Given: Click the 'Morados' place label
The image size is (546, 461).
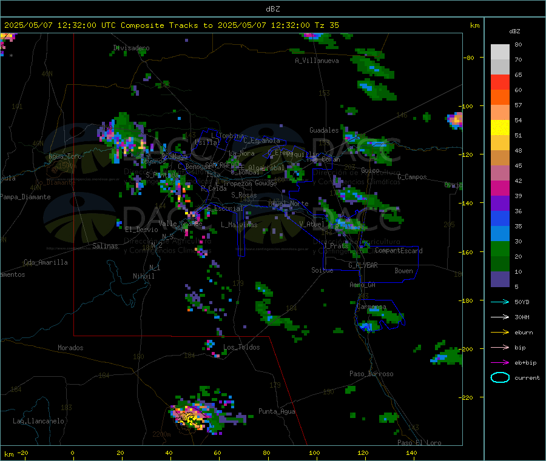Looking at the screenshot, I should click(x=70, y=348).
